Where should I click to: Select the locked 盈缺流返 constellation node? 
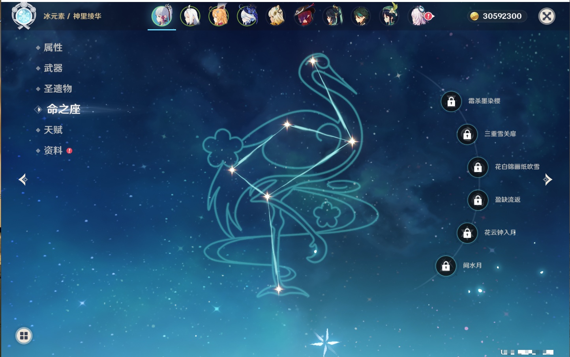coord(478,200)
